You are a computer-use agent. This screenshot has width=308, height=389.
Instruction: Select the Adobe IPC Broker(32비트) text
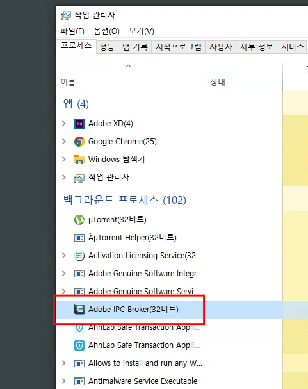(x=133, y=310)
